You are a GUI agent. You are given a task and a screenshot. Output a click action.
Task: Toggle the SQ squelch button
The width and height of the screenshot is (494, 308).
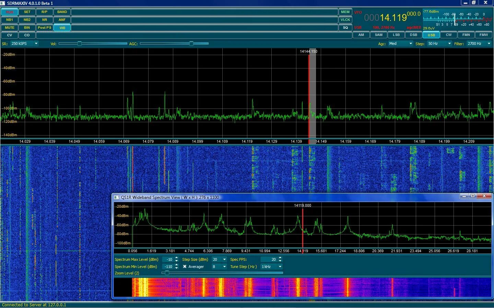point(345,28)
